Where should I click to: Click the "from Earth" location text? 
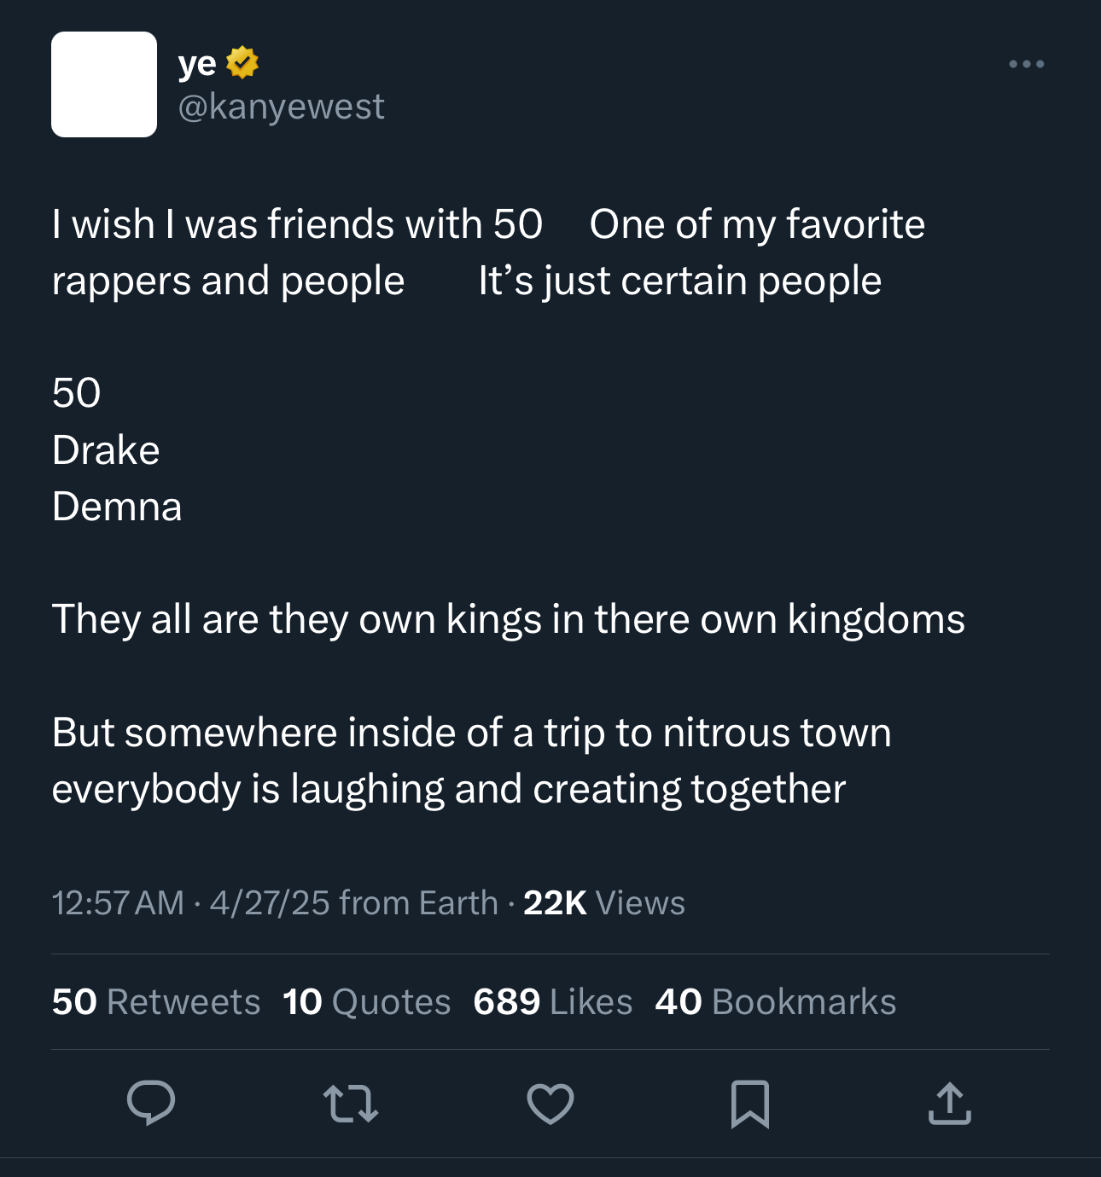[x=418, y=902]
